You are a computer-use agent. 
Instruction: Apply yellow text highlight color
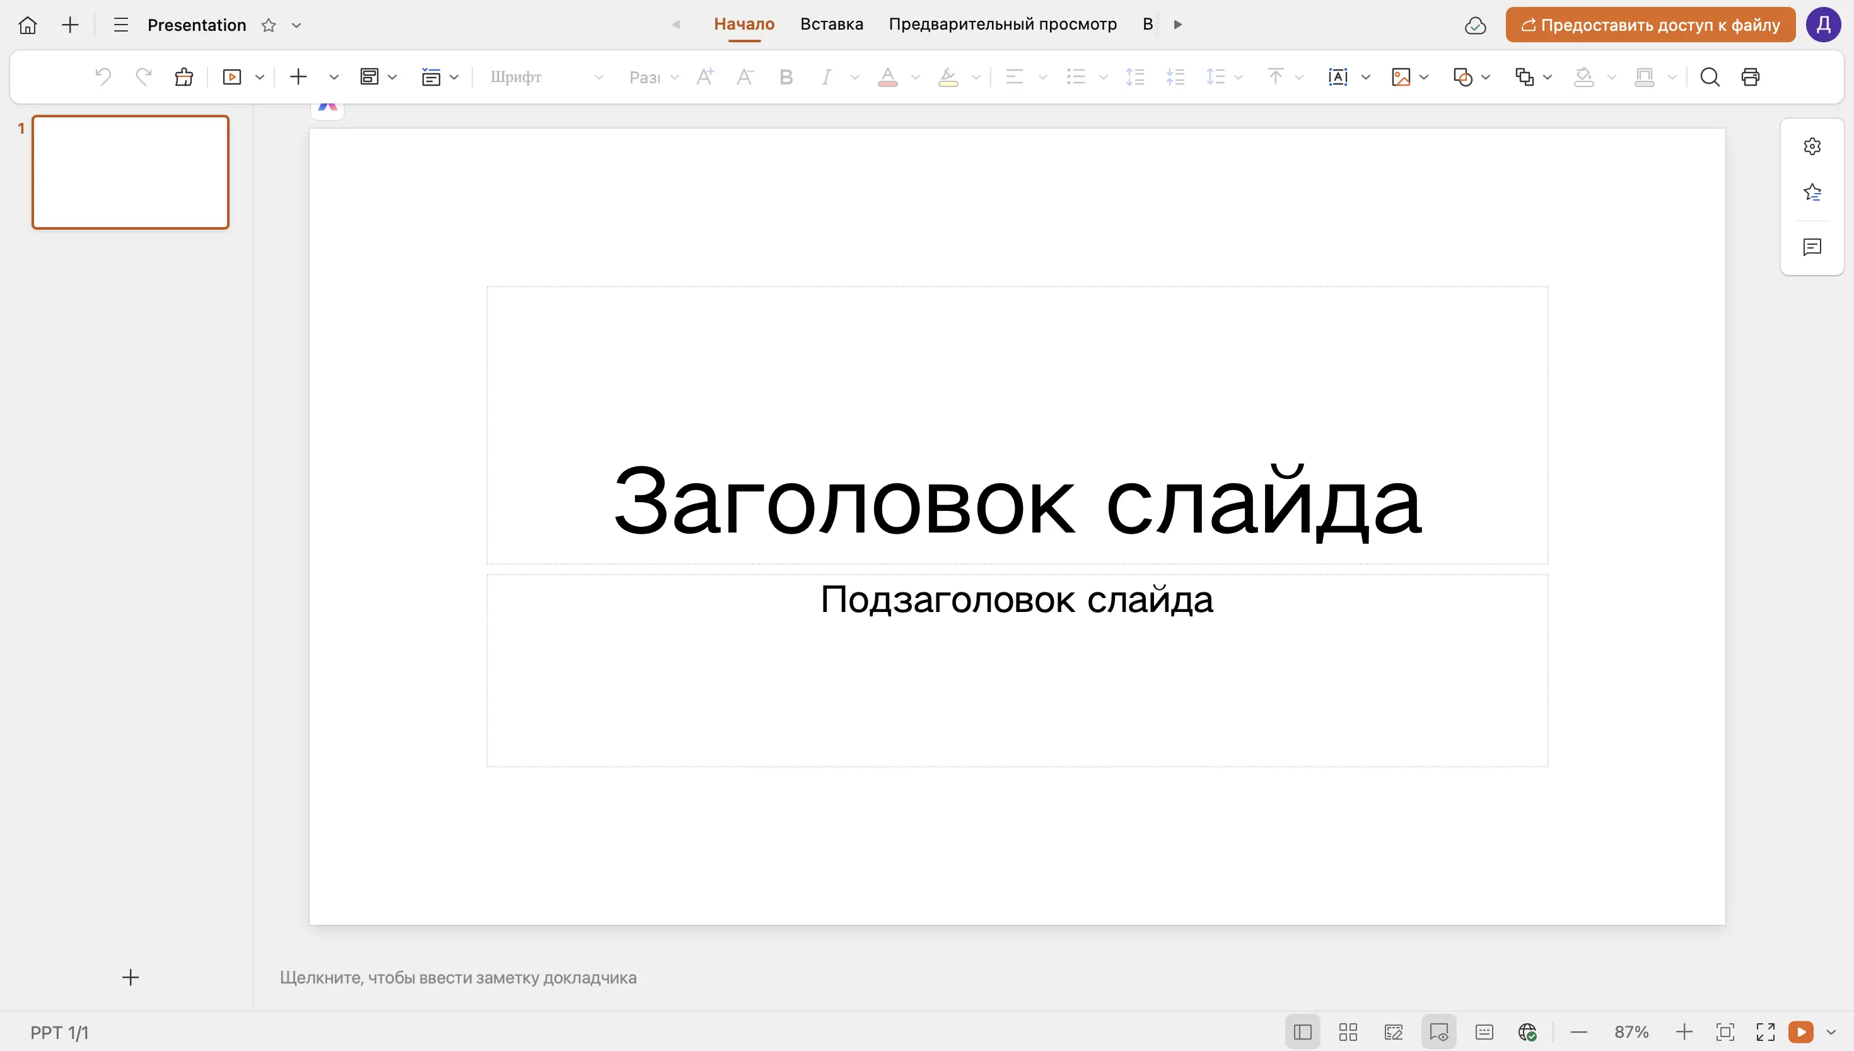(948, 76)
